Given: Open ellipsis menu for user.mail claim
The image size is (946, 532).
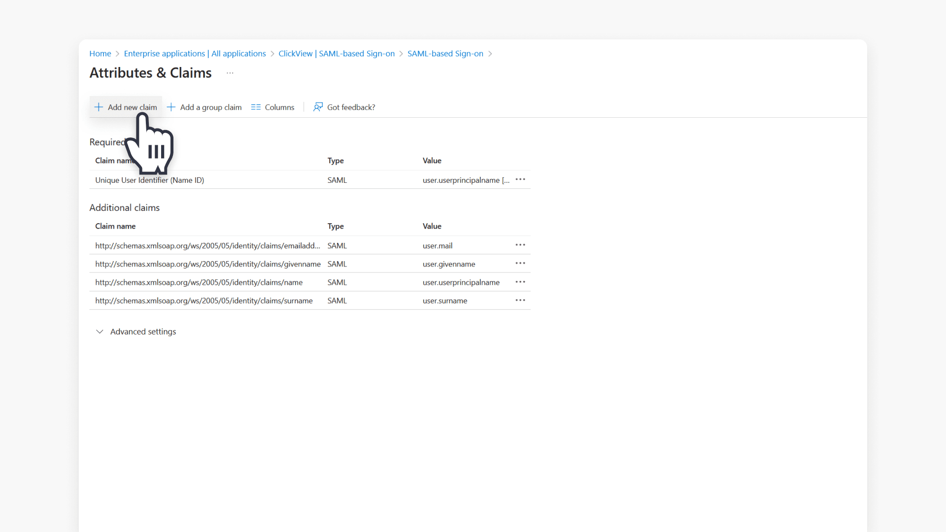Looking at the screenshot, I should (520, 245).
